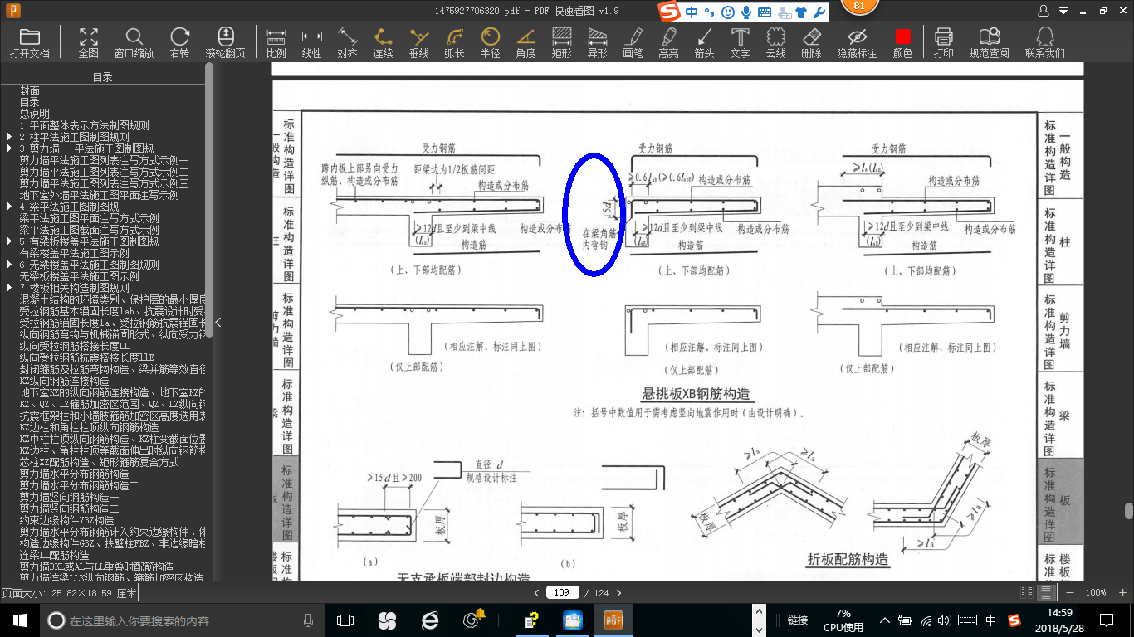
Task: Expand the '3 剪力墙 - 平法施工图制图规' chapter
Action: [9, 148]
